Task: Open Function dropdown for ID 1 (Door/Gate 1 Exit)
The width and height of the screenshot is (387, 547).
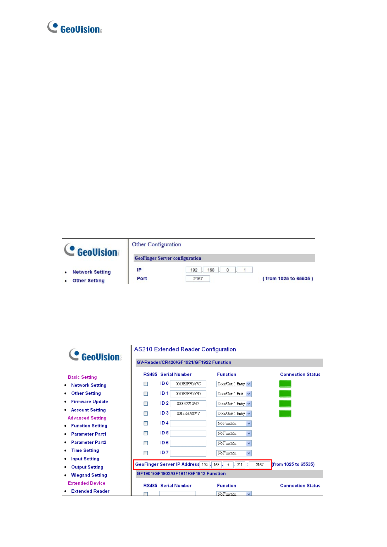Action: (234, 394)
